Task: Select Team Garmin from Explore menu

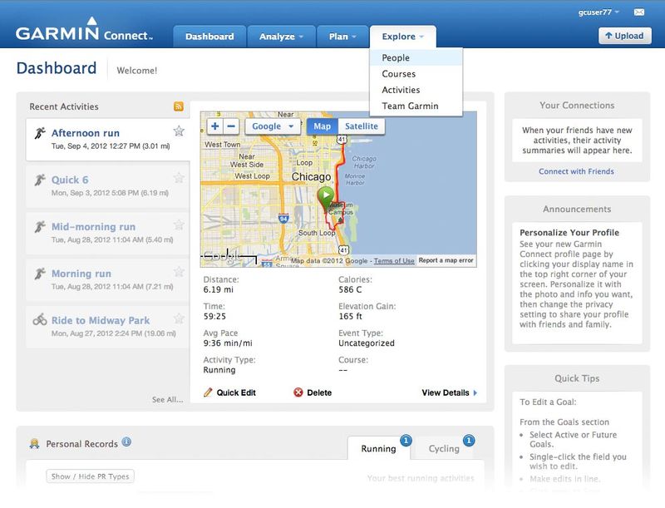Action: (416, 106)
